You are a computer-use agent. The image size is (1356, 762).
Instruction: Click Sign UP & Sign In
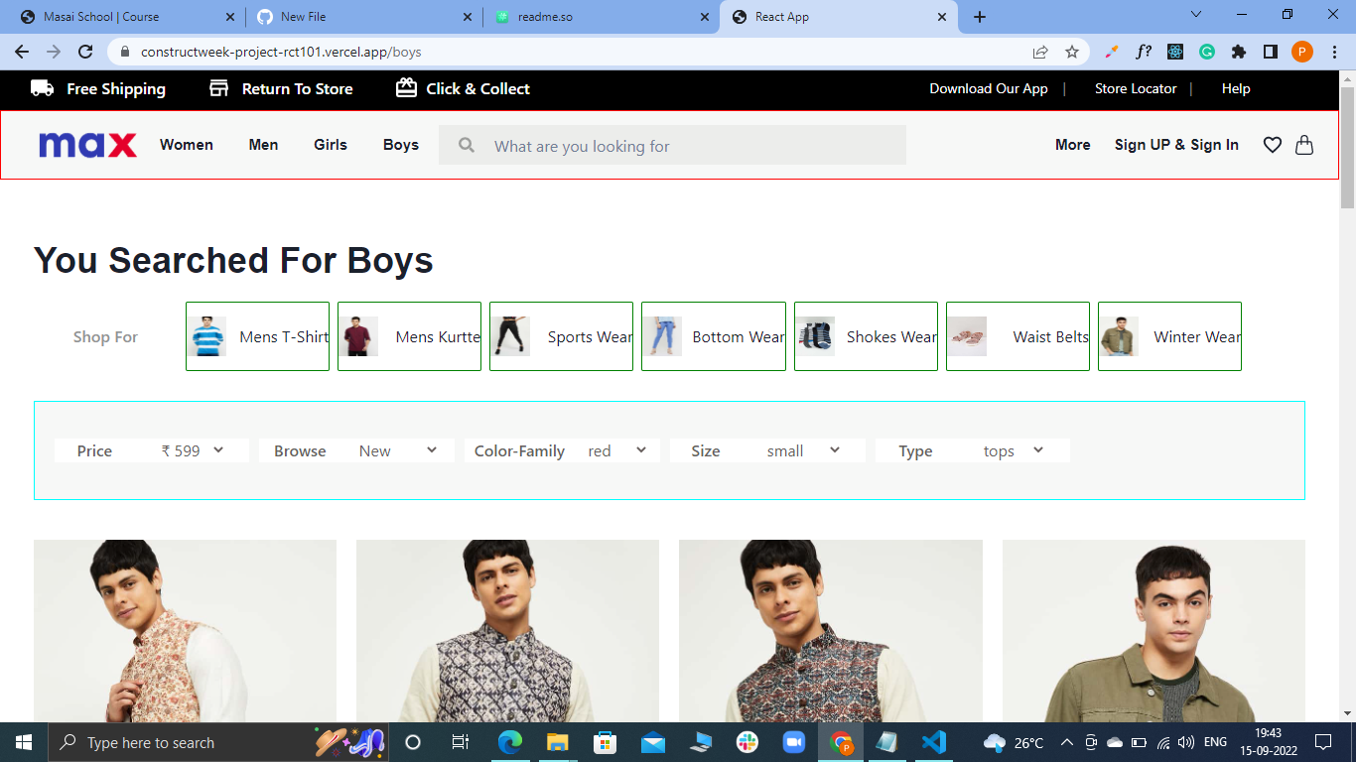(x=1176, y=145)
